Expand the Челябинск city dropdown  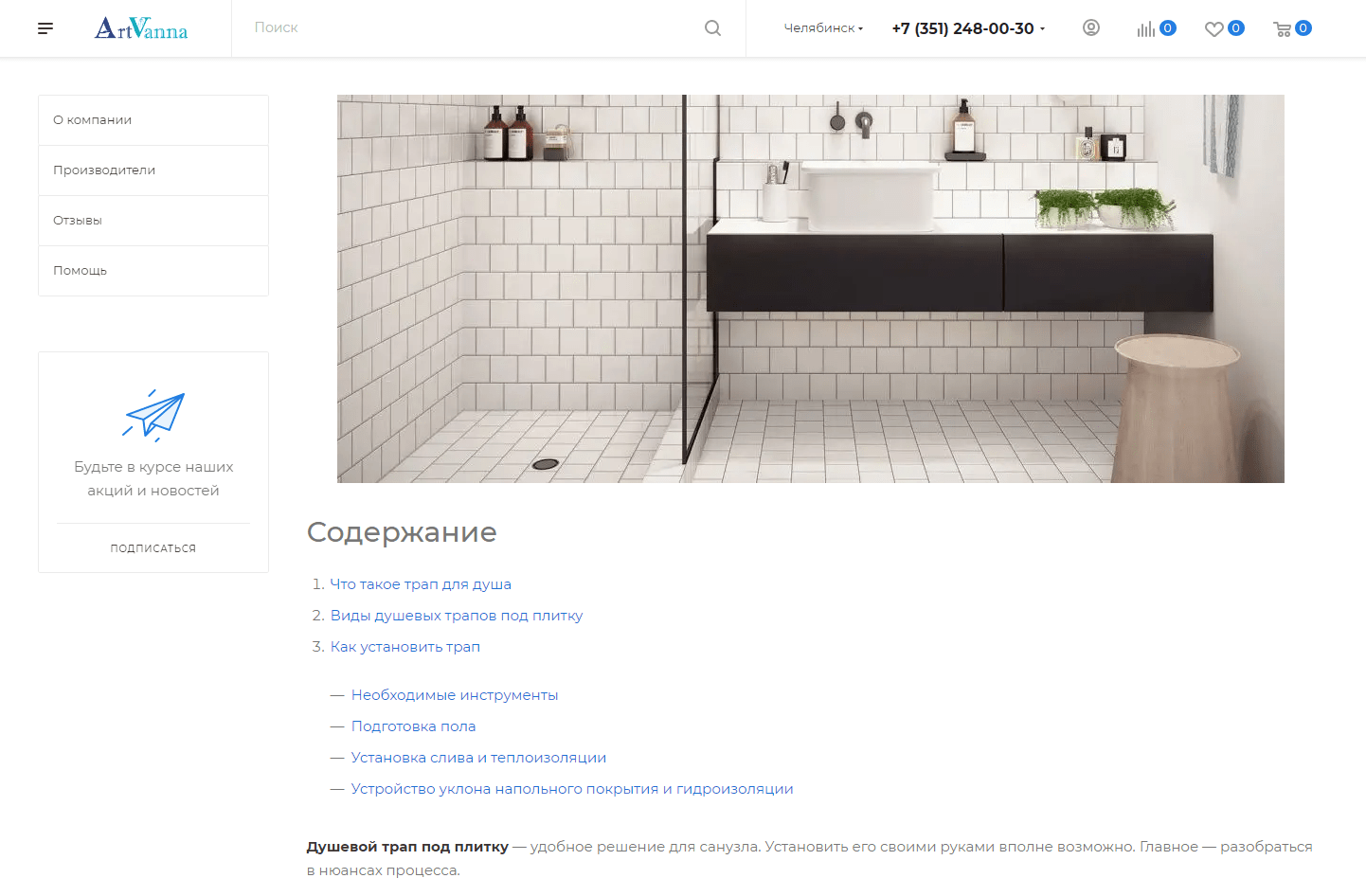point(823,28)
